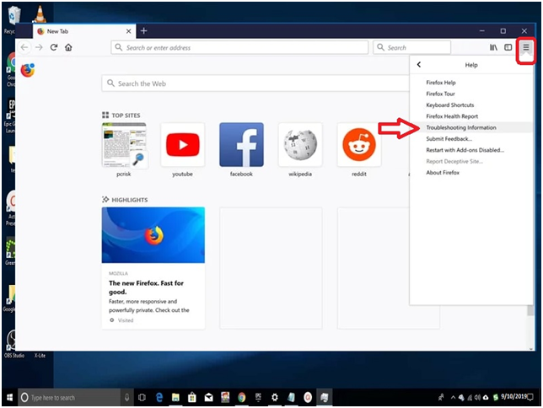Open About Firefox
543x408 pixels.
pyautogui.click(x=443, y=173)
